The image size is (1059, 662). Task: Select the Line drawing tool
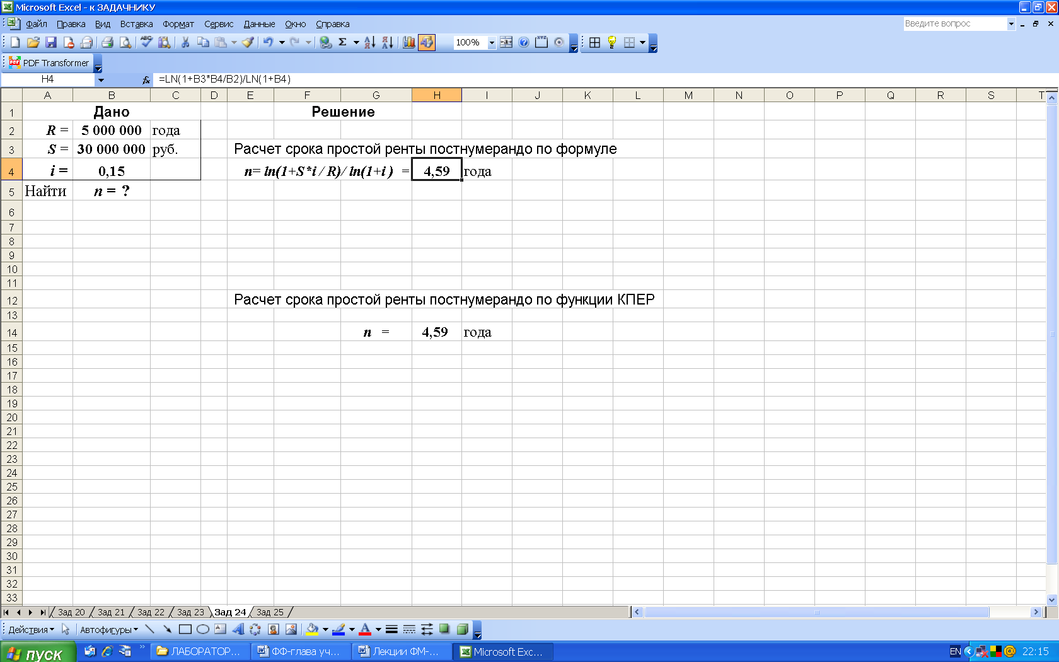click(149, 629)
